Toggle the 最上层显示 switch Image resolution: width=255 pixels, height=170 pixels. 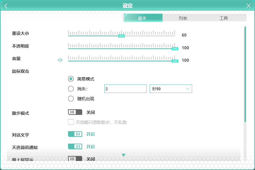pos(75,159)
